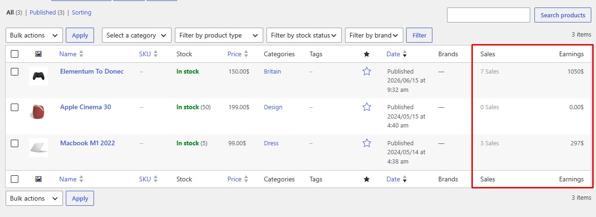Open the top Bulk actions dropdown
The image size is (596, 217).
pyautogui.click(x=34, y=35)
